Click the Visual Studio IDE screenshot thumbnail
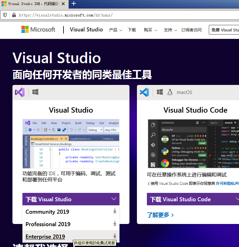 [x=71, y=144]
